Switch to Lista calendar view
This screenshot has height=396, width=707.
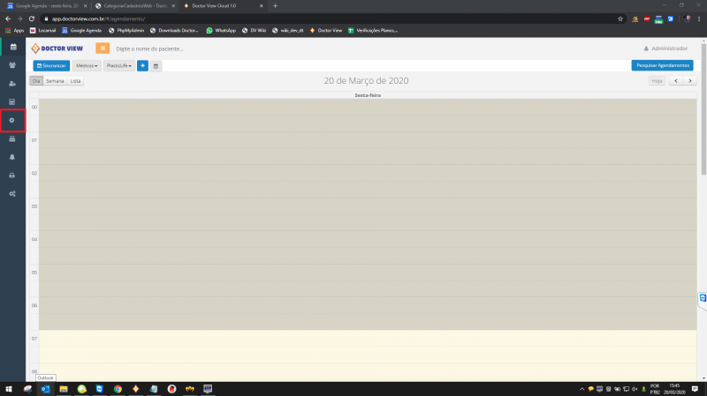(x=76, y=81)
